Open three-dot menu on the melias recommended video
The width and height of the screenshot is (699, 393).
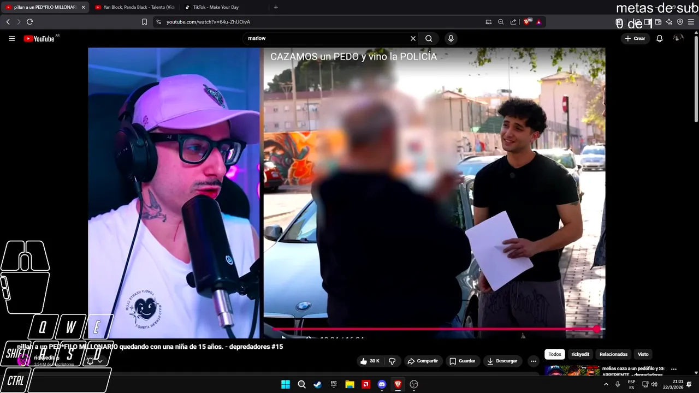pos(674,370)
